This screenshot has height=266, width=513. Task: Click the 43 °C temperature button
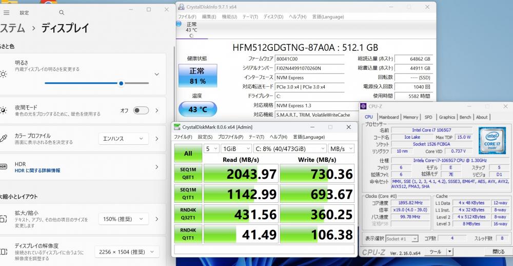coord(198,109)
